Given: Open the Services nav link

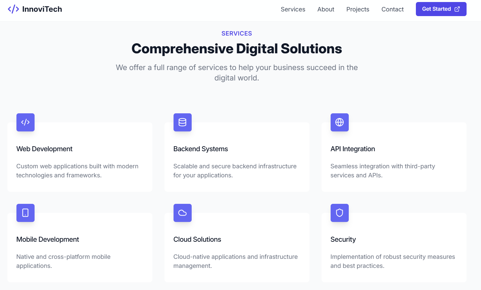Looking at the screenshot, I should 293,9.
